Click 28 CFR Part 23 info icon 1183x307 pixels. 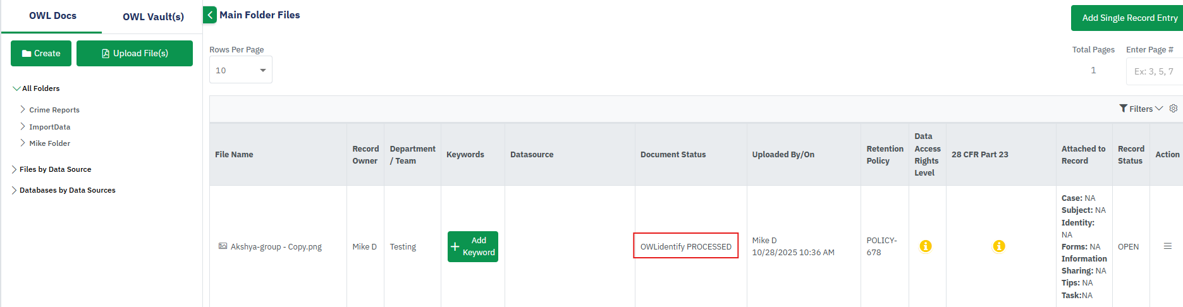coord(999,246)
